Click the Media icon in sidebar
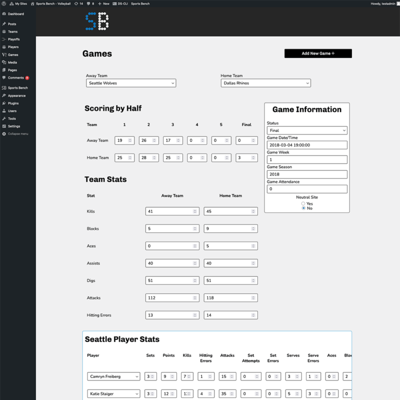The height and width of the screenshot is (400, 400). click(4, 62)
